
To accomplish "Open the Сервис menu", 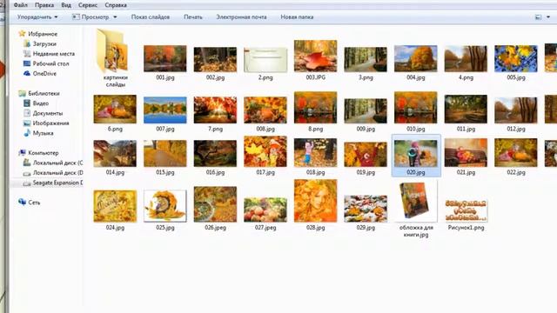I will pyautogui.click(x=88, y=5).
